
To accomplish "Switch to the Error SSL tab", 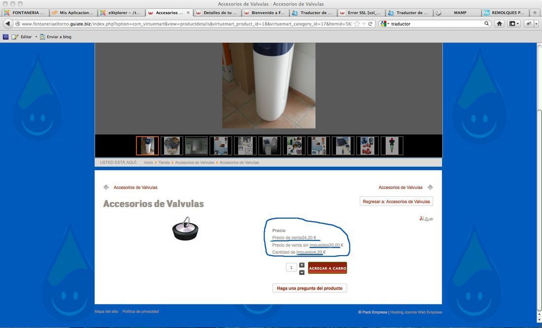I will (362, 13).
